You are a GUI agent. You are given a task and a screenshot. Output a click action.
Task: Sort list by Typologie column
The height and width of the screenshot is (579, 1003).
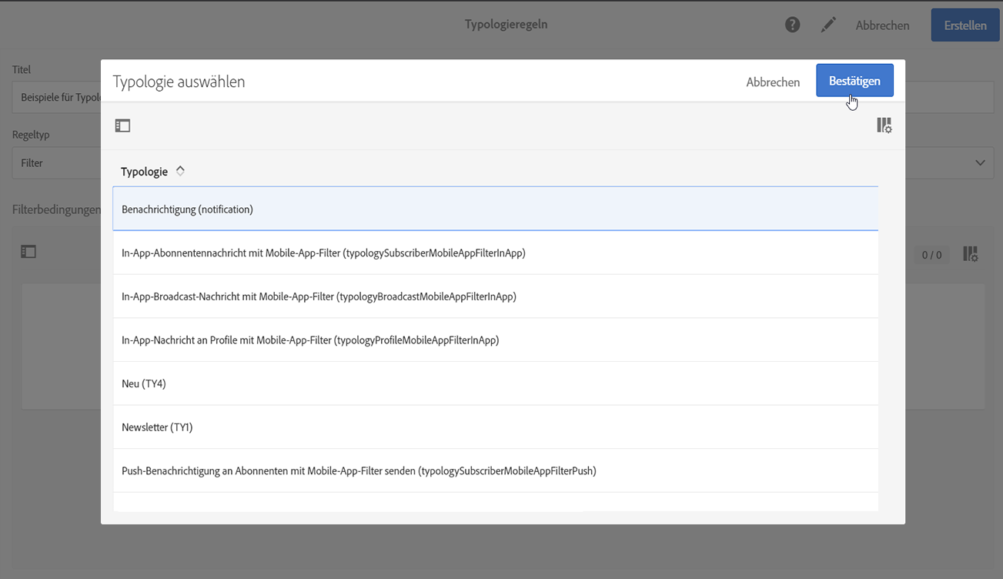(180, 172)
